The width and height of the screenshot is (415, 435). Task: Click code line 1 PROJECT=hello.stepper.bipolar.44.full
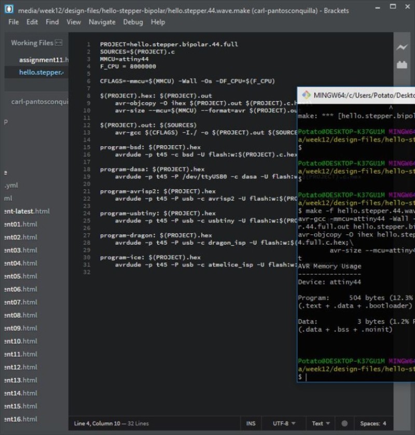point(169,45)
